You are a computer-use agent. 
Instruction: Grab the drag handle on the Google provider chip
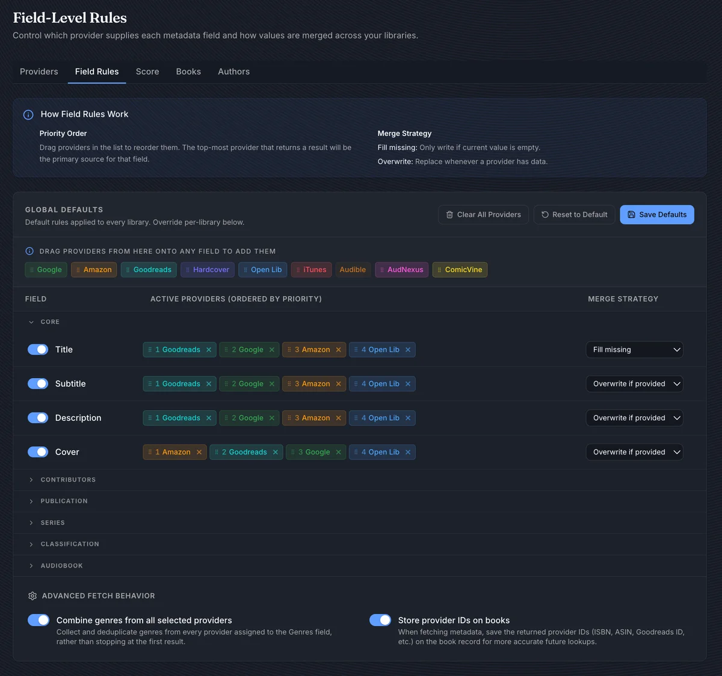(32, 270)
